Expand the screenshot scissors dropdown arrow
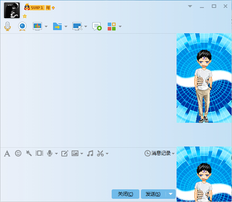Viewport: 232px width, 202px height. 107,154
